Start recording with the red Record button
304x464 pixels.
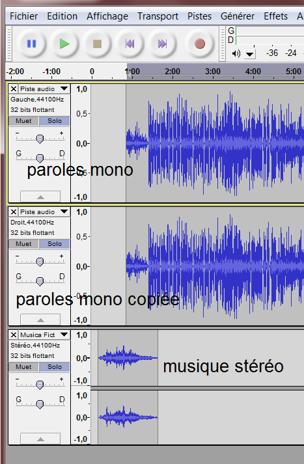point(200,44)
